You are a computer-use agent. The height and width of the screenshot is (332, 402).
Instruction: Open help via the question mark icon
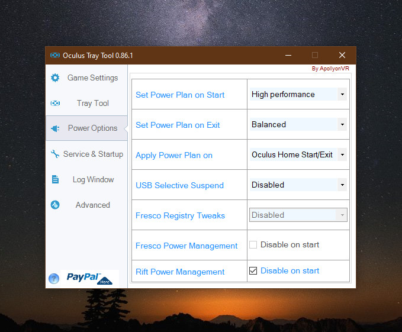coord(54,279)
